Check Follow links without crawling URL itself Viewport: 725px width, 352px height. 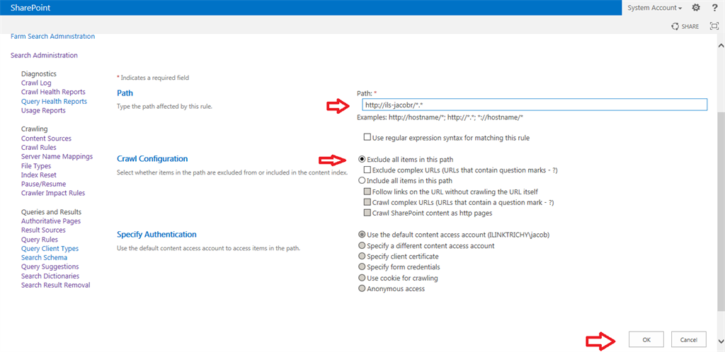click(367, 192)
